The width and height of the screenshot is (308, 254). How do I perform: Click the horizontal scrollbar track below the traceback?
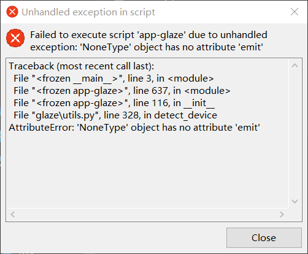point(147,215)
